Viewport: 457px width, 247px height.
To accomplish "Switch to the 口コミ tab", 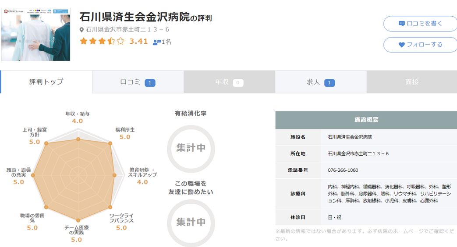I will (138, 82).
